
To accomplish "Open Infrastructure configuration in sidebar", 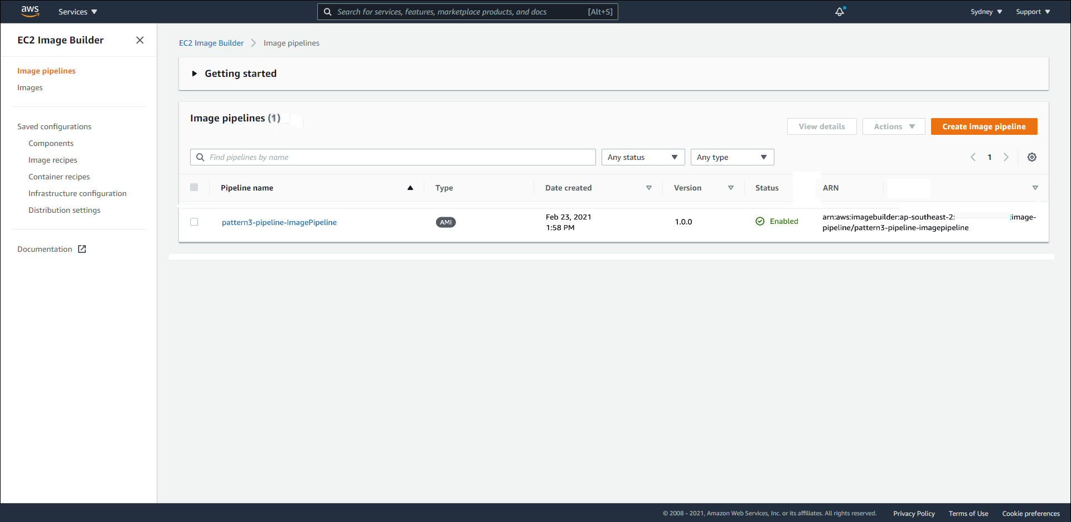I will pyautogui.click(x=77, y=193).
